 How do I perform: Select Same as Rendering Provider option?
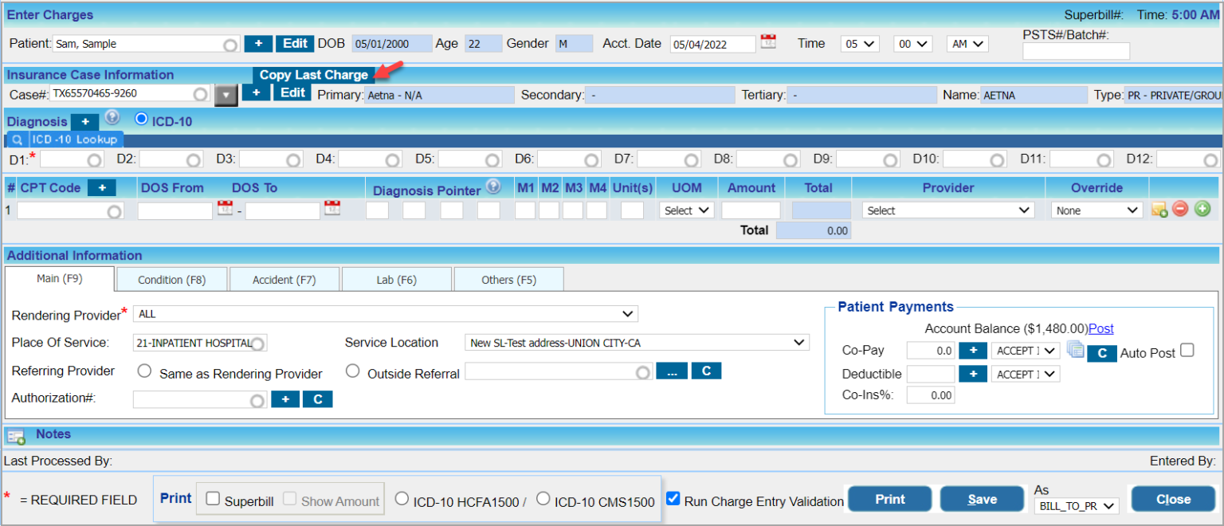pyautogui.click(x=145, y=371)
